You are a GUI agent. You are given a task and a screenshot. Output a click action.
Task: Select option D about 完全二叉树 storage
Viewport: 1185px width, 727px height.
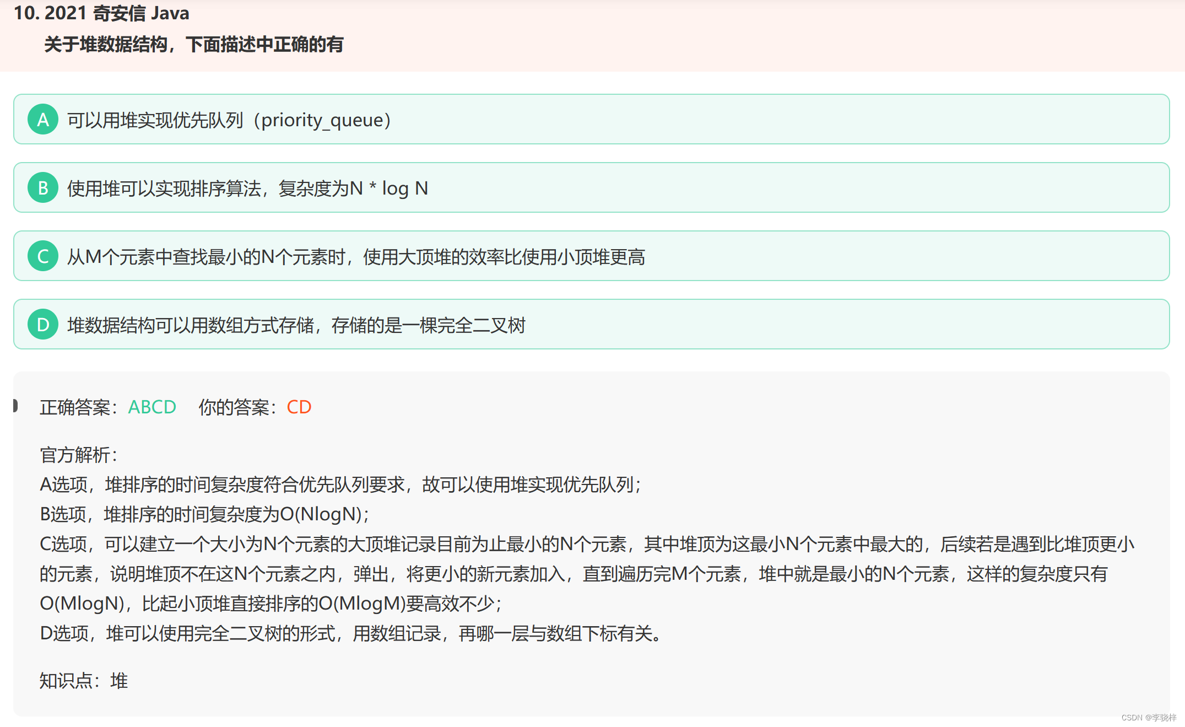coord(296,325)
